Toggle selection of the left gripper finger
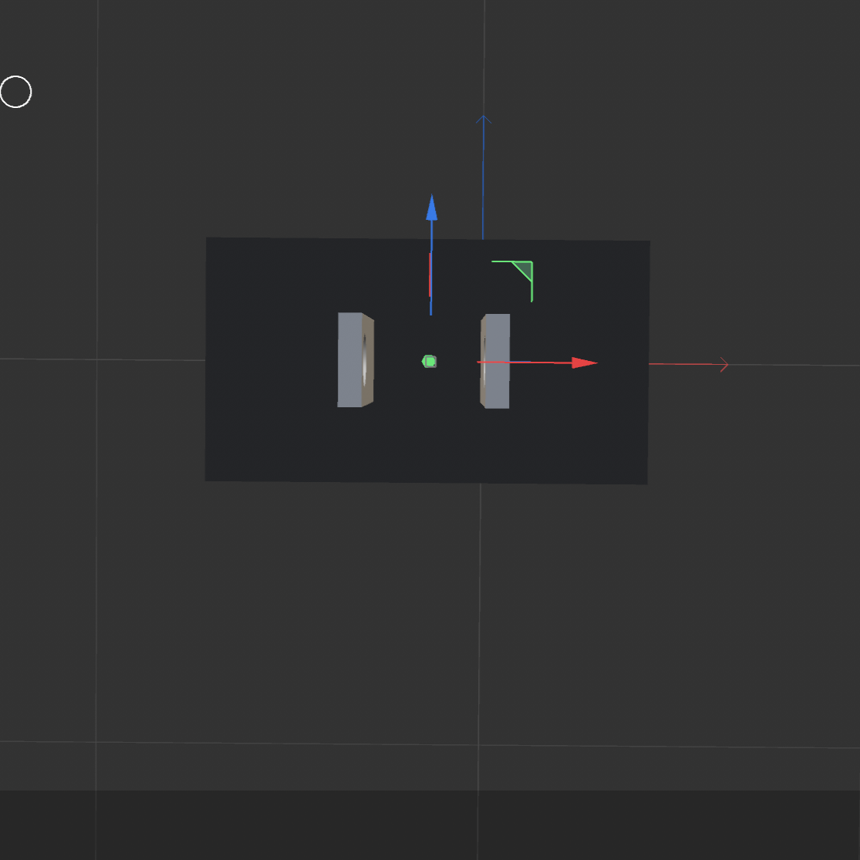860x860 pixels. pyautogui.click(x=355, y=359)
